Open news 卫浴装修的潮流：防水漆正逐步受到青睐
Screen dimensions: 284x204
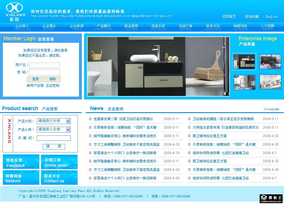coord(223,119)
